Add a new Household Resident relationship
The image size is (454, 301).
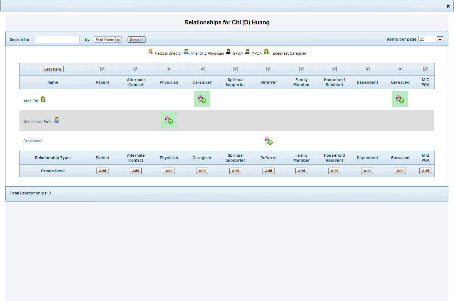pos(334,171)
